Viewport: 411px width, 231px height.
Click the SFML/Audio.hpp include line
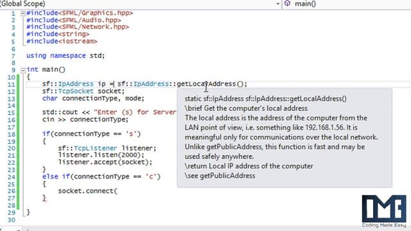click(x=74, y=20)
